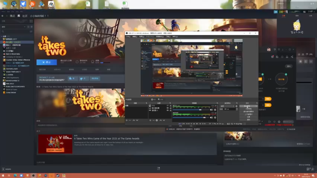Open Steam profile tab 小小MAYBE

point(39,16)
